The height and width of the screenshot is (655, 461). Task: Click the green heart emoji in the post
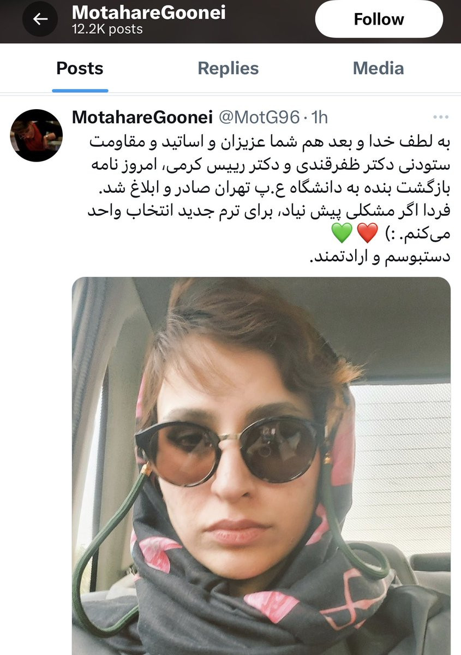pos(343,234)
